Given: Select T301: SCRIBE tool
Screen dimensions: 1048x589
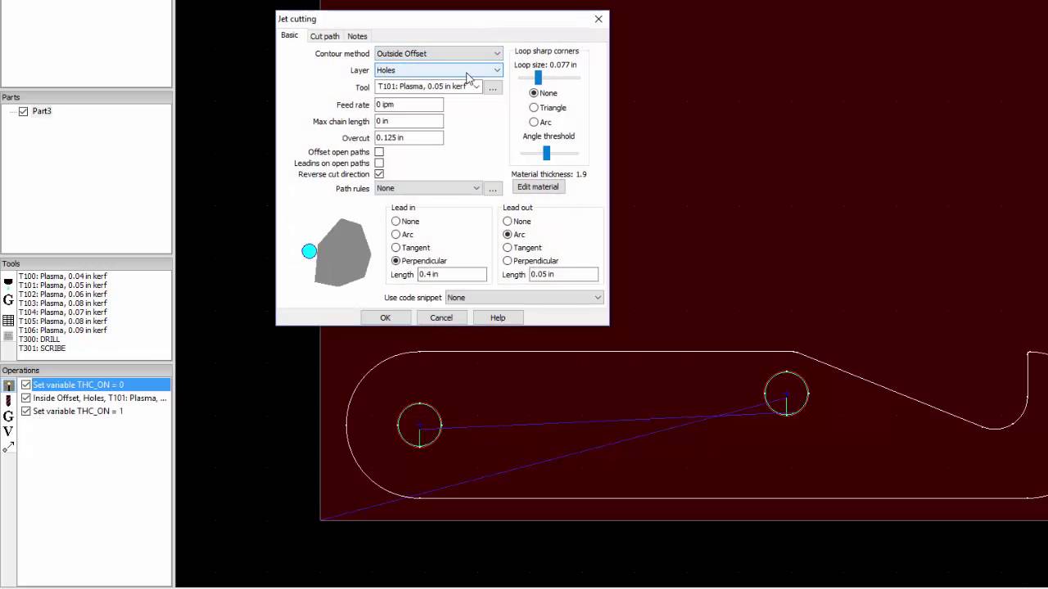Looking at the screenshot, I should coord(42,348).
